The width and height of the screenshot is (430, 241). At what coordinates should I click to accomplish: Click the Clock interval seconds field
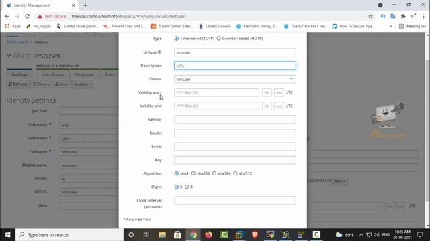tap(235, 201)
